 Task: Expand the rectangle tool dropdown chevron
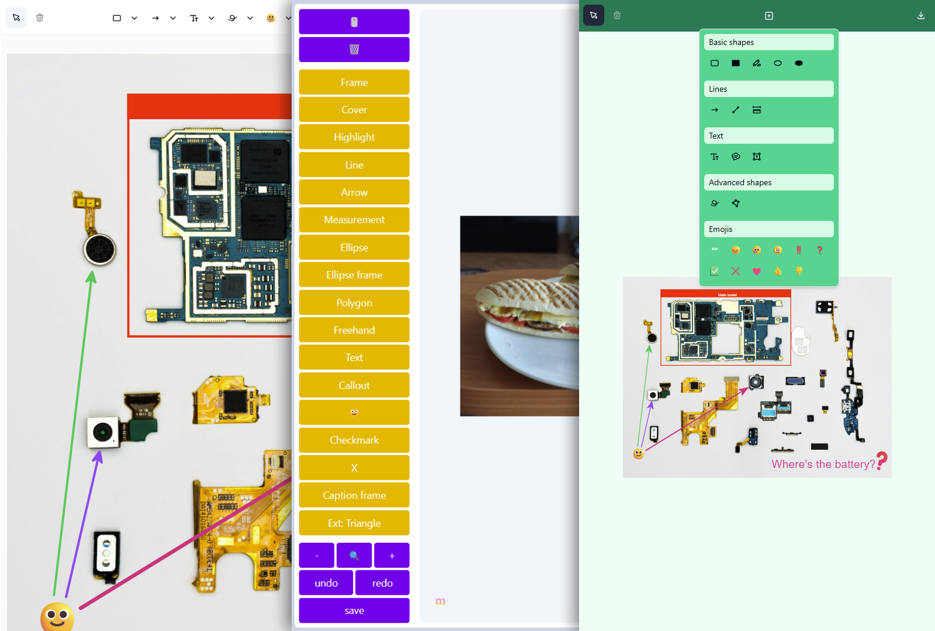(x=134, y=18)
